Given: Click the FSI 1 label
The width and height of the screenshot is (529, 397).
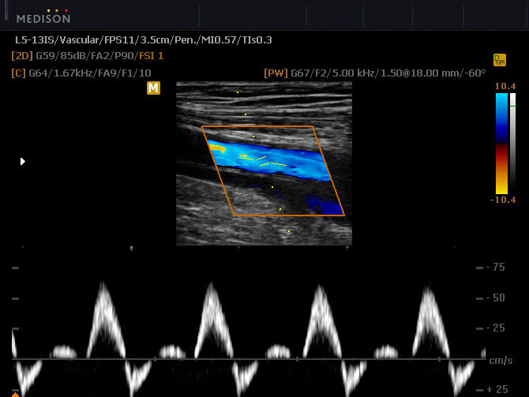Looking at the screenshot, I should coord(152,56).
